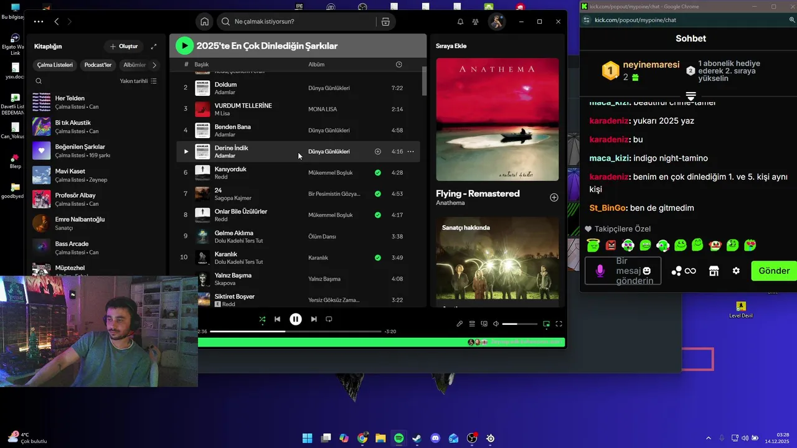Enter Spotify full screen mode
This screenshot has height=448, width=797.
(x=559, y=324)
